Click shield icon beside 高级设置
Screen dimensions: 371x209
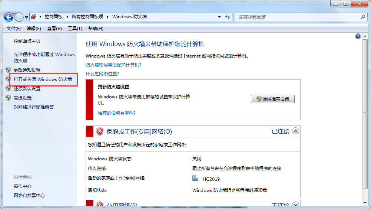click(x=8, y=98)
